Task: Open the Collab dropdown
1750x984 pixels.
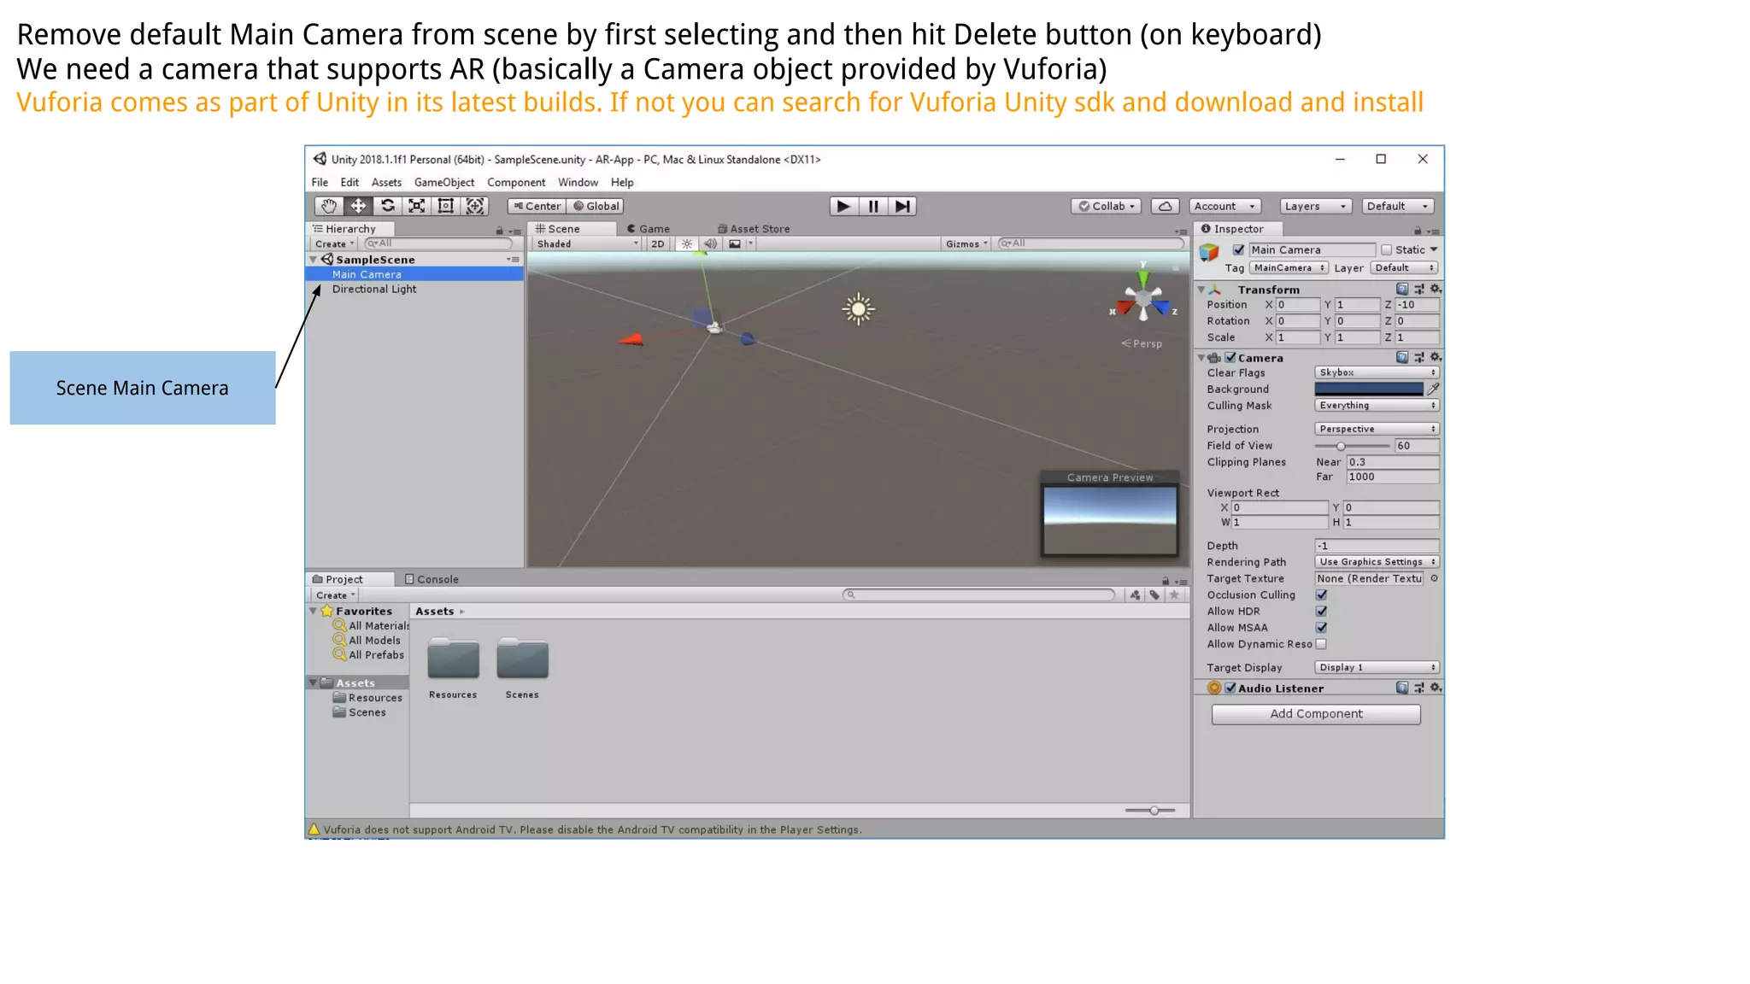Action: pyautogui.click(x=1106, y=206)
